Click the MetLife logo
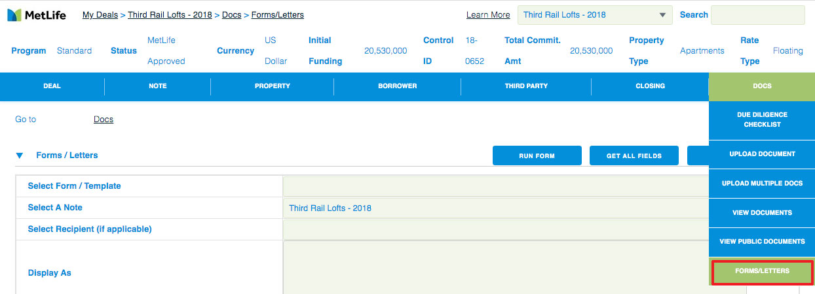This screenshot has width=815, height=294. click(x=37, y=14)
